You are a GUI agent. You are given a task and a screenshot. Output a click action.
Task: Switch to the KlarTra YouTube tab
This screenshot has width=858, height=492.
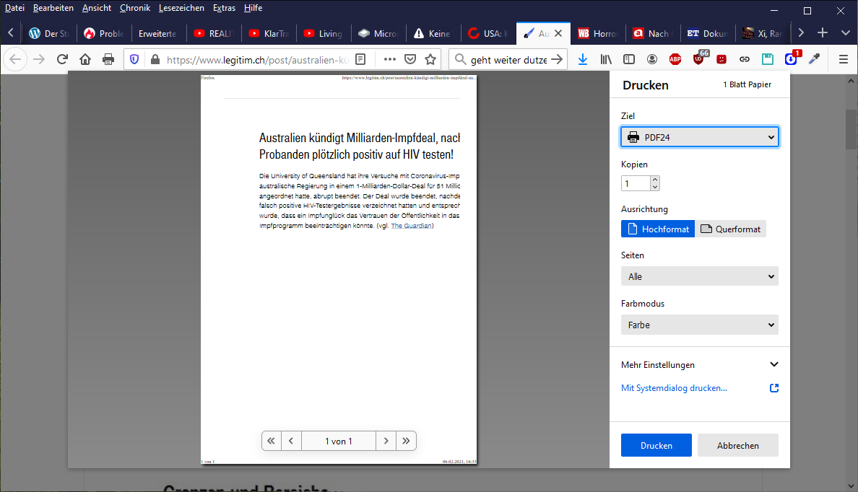click(x=269, y=33)
